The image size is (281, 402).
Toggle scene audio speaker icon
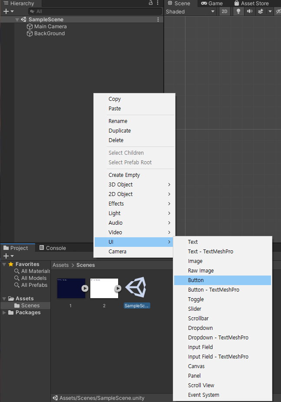[249, 12]
